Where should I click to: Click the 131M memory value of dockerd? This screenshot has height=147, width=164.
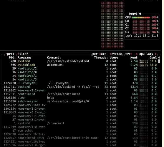[x=134, y=87]
